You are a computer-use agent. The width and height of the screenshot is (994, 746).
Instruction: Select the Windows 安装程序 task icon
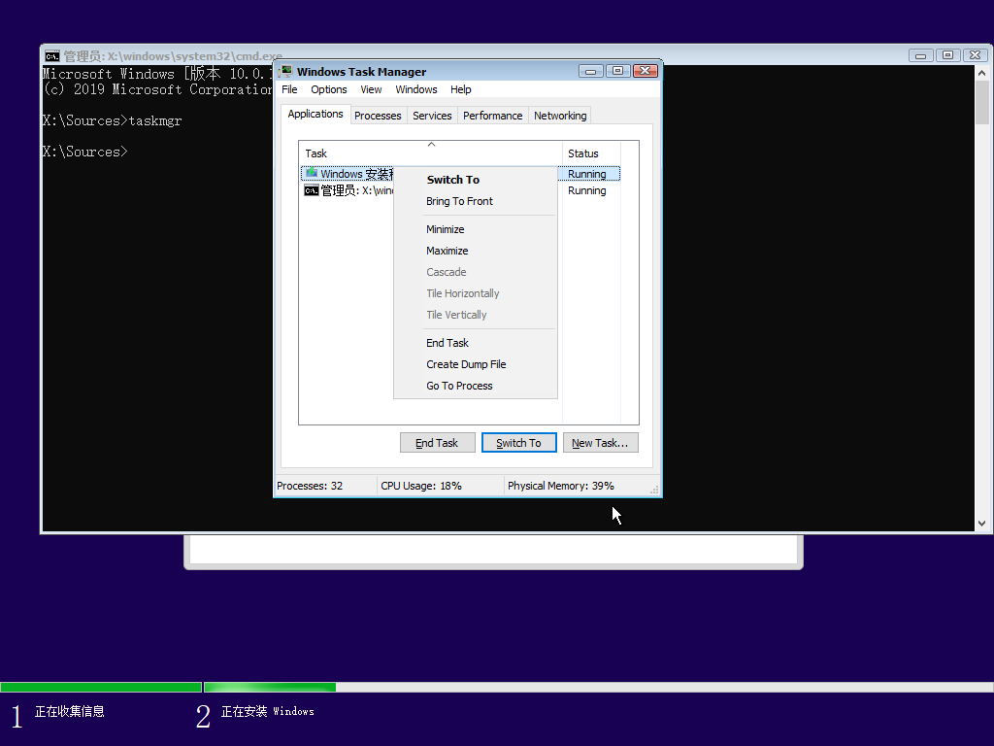pos(311,173)
